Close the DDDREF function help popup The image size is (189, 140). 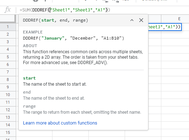coord(141,20)
